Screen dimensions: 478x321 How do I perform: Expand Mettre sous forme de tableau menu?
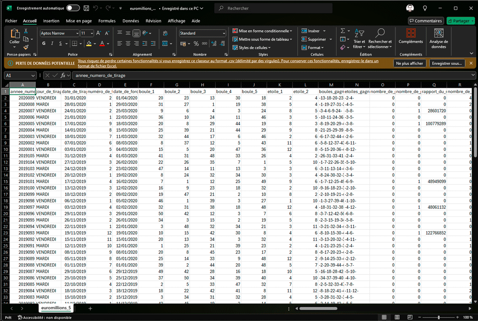pyautogui.click(x=262, y=39)
